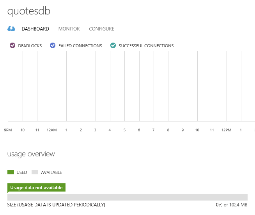Select the 6 hour mark on the time axis
The height and width of the screenshot is (215, 255).
[139, 130]
